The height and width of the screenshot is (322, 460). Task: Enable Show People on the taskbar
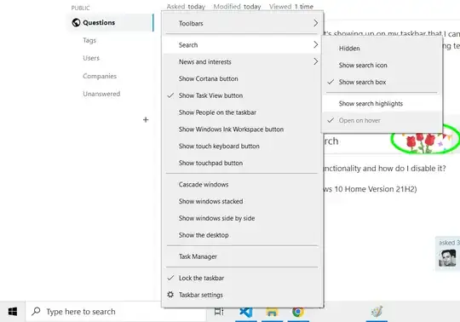pyautogui.click(x=243, y=112)
